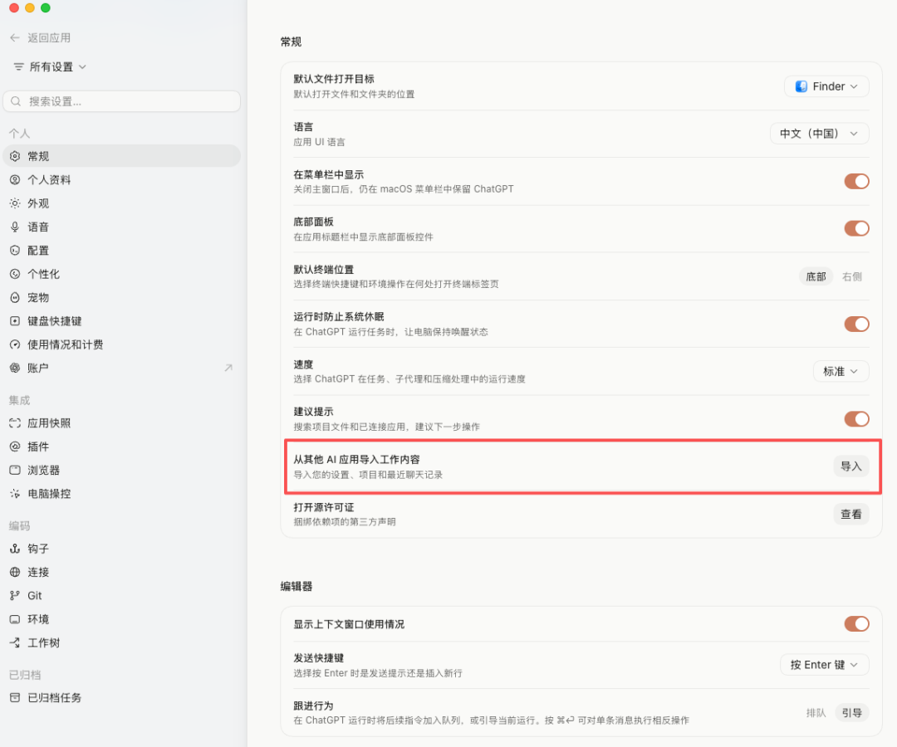Click the 从其他 AI 应用导入工作内容 title text
Viewport: 897px width, 747px height.
[x=356, y=460]
